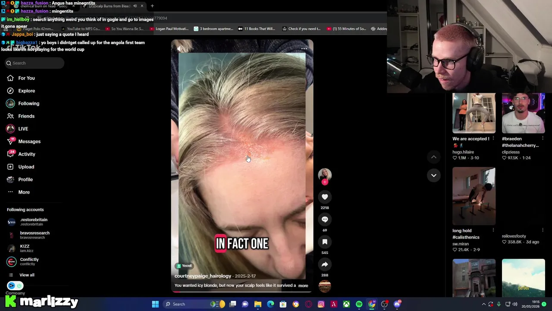Like the video with heart icon
Viewport: 552px width, 311px height.
point(325,197)
